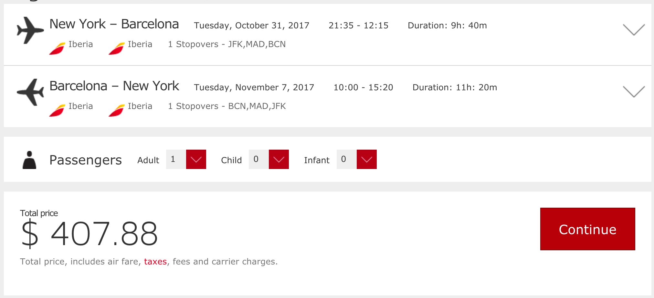
Task: Click the Passengers person icon
Action: [29, 160]
